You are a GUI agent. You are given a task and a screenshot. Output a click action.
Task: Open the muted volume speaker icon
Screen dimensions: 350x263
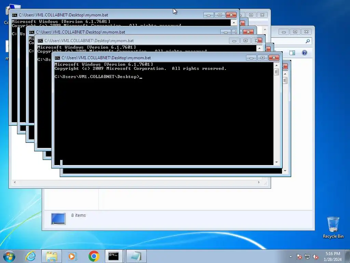click(315, 256)
